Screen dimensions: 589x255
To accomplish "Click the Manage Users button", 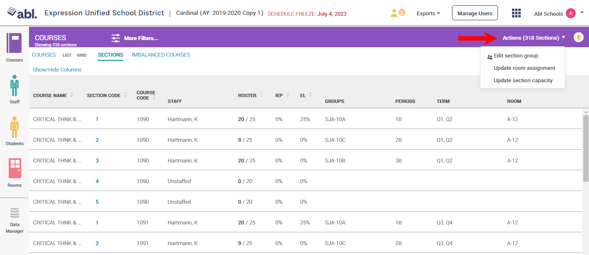I will pyautogui.click(x=474, y=13).
